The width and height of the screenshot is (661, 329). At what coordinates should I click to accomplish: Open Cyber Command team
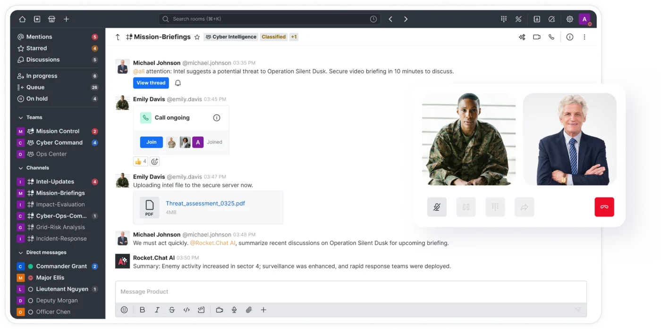click(58, 143)
